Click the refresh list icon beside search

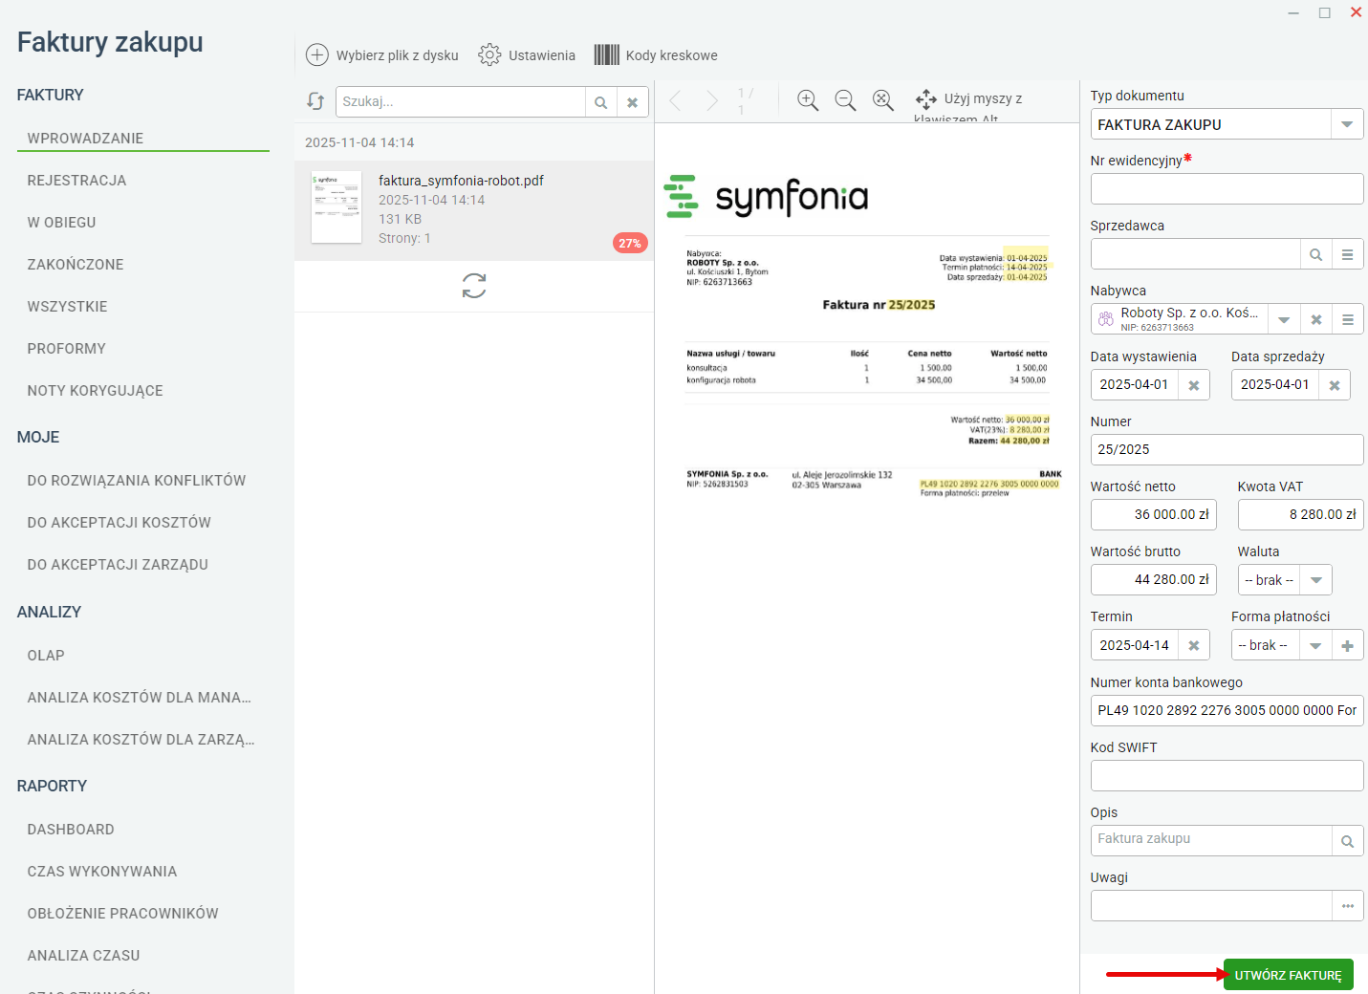(x=315, y=101)
